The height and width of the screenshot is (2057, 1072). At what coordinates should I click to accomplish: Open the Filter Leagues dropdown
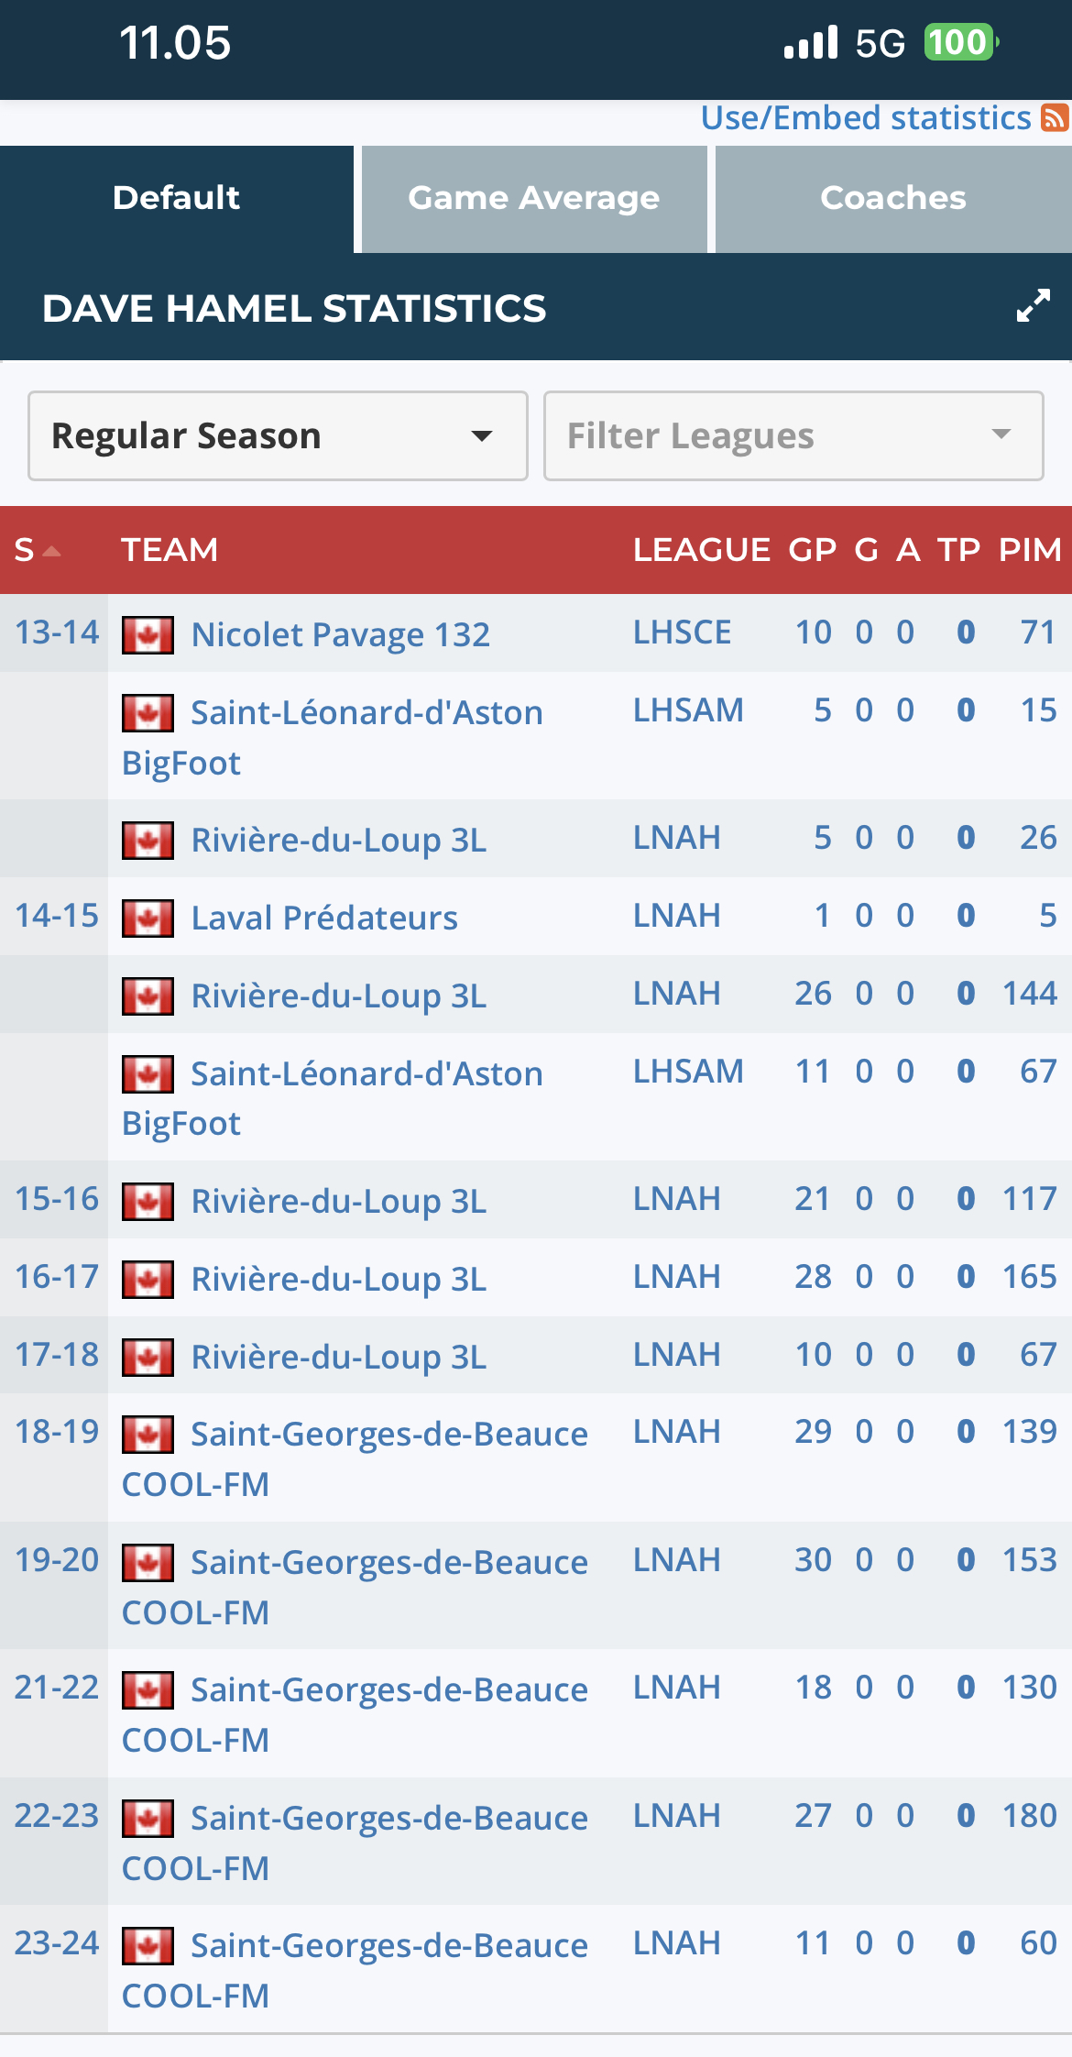click(x=793, y=436)
